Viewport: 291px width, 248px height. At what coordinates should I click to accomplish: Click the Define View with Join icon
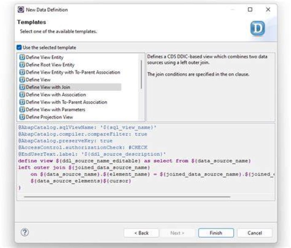(22, 87)
